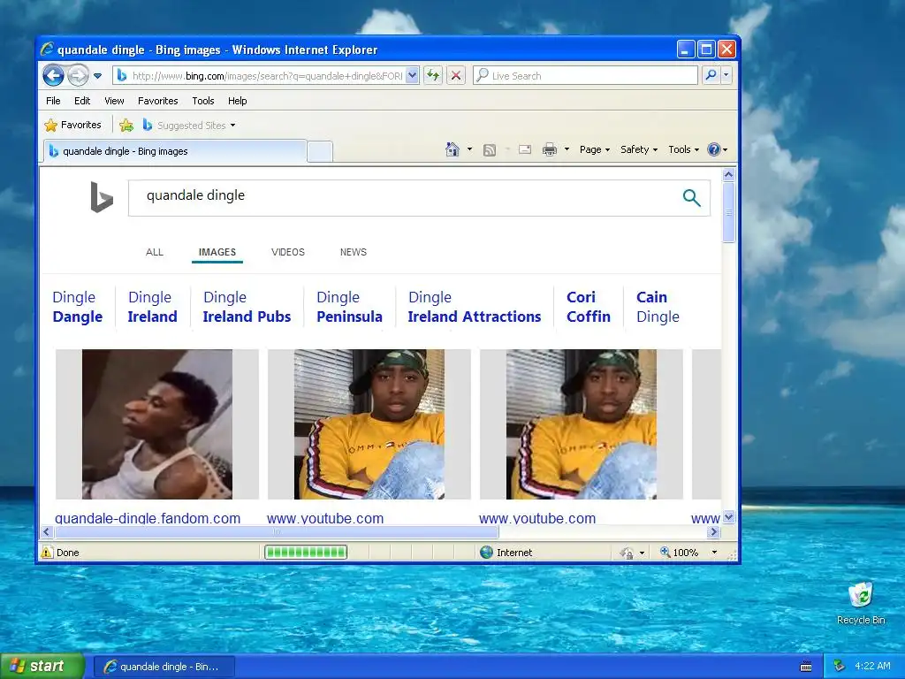The image size is (905, 679).
Task: Click the RSS feeds icon
Action: [x=490, y=150]
